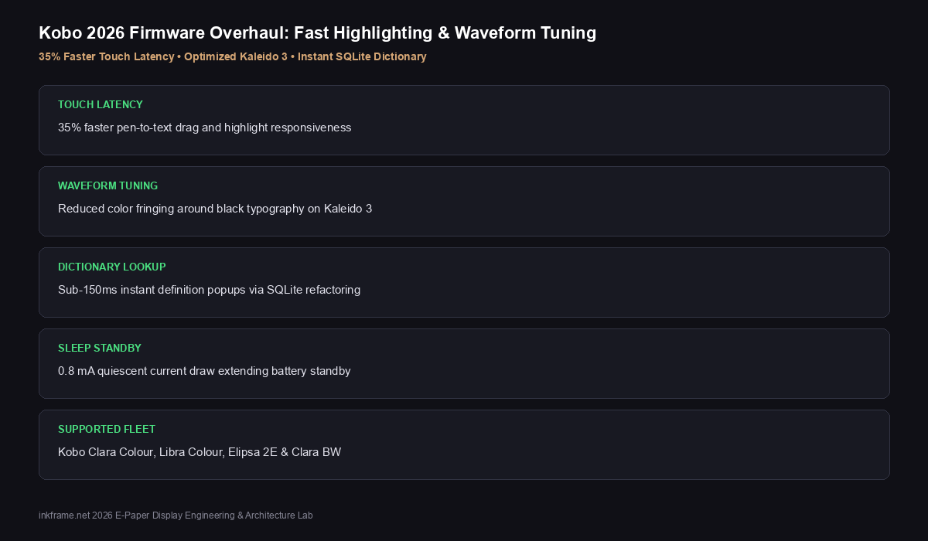Click the Kobo Clara Colour device list
Viewport: 928px width, 541px height.
pyautogui.click(x=200, y=452)
